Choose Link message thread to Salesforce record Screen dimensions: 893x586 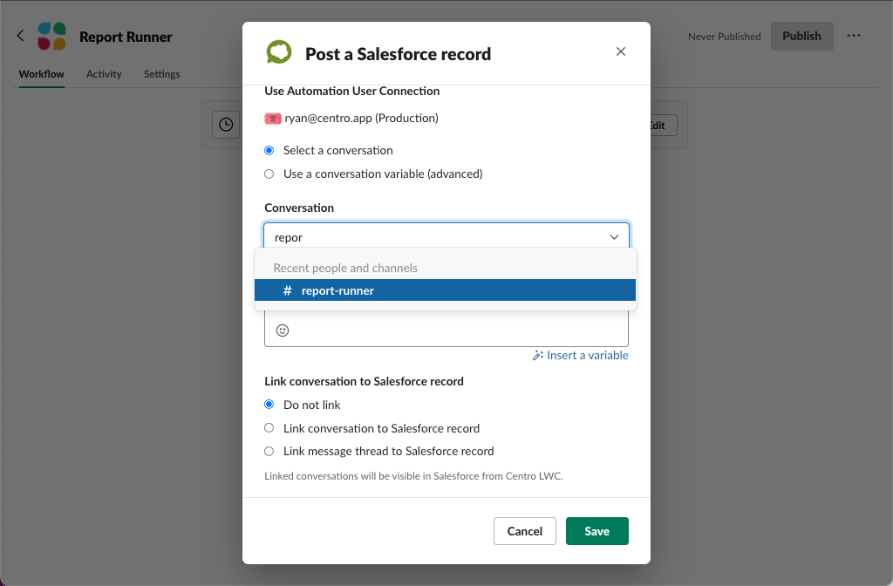coord(269,451)
